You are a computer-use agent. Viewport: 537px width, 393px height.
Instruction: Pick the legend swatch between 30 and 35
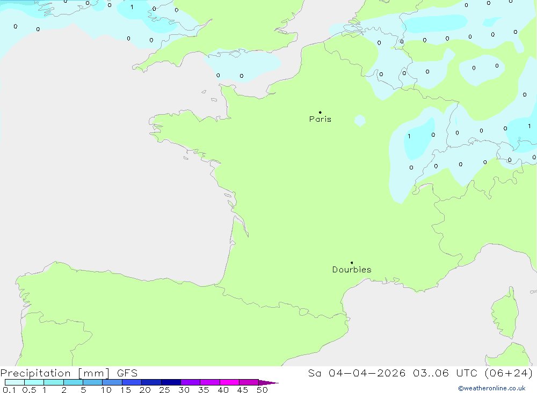pyautogui.click(x=191, y=382)
